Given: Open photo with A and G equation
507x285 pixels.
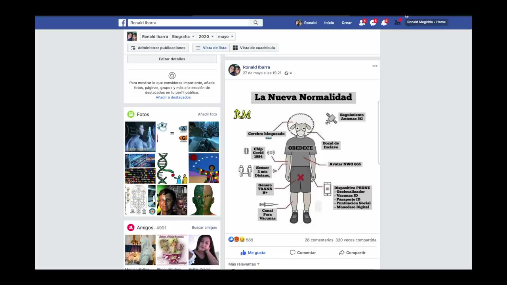Looking at the screenshot, I should pos(172,137).
